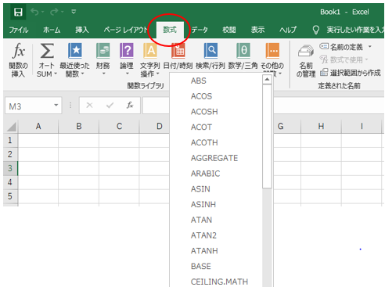Switch to the ページ レイアウト tab

(x=126, y=30)
